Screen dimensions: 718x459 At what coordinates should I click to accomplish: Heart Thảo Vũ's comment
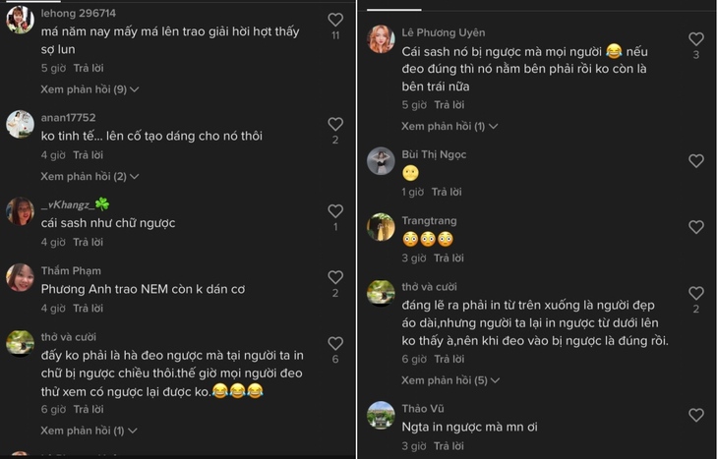[696, 415]
